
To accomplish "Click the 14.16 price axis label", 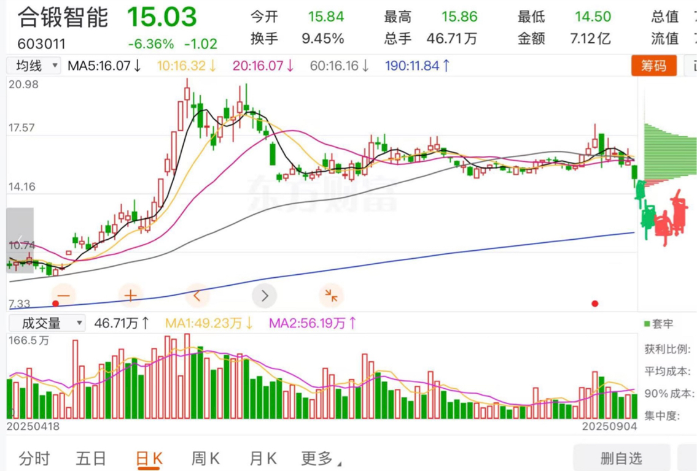I will point(21,186).
